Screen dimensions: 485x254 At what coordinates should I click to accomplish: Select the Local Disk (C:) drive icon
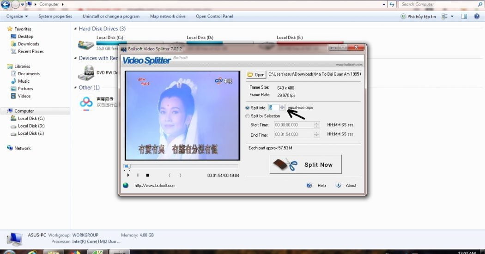[86, 45]
